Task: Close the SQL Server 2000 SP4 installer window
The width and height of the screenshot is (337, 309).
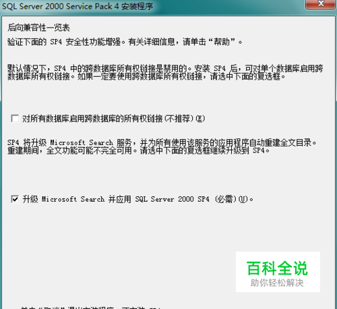Action: (320, 4)
